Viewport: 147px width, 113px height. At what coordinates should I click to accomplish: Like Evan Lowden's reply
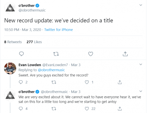(x=87, y=82)
